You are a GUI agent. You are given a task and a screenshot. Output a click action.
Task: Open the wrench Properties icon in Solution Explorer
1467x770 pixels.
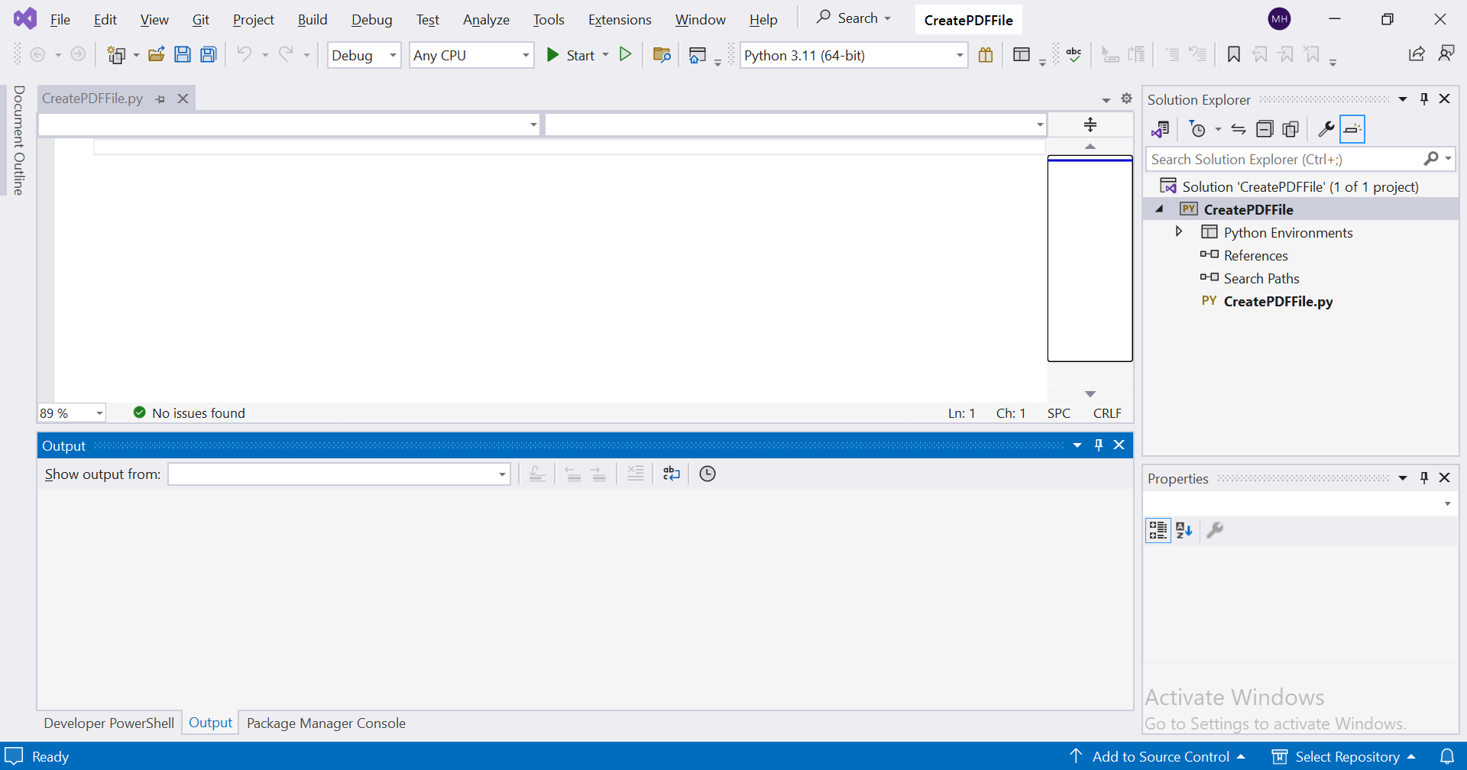pyautogui.click(x=1326, y=129)
